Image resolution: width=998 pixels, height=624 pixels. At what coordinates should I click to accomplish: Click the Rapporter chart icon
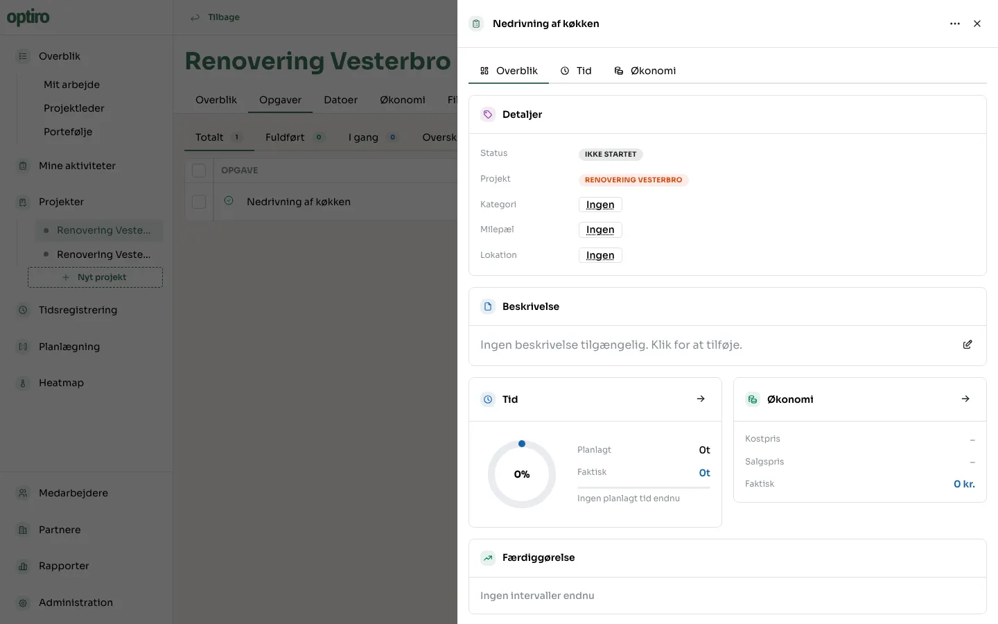coord(23,566)
